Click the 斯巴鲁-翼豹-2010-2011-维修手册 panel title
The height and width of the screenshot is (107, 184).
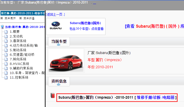(23, 13)
